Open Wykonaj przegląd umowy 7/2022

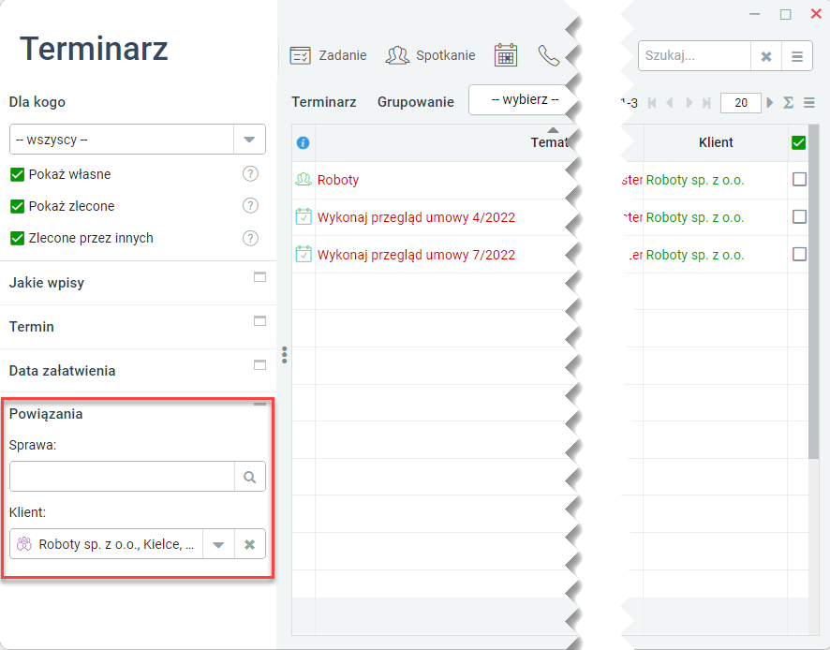tap(416, 255)
